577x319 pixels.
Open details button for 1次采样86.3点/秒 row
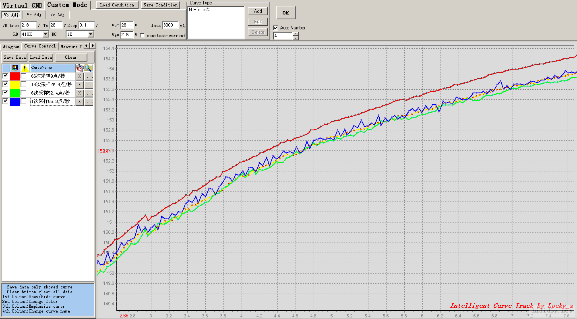(x=89, y=101)
